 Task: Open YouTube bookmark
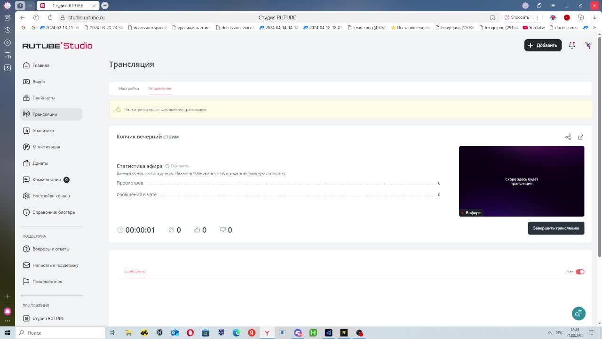[x=534, y=28]
